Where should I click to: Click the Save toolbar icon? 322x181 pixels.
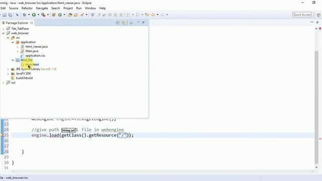pyautogui.click(x=5, y=15)
